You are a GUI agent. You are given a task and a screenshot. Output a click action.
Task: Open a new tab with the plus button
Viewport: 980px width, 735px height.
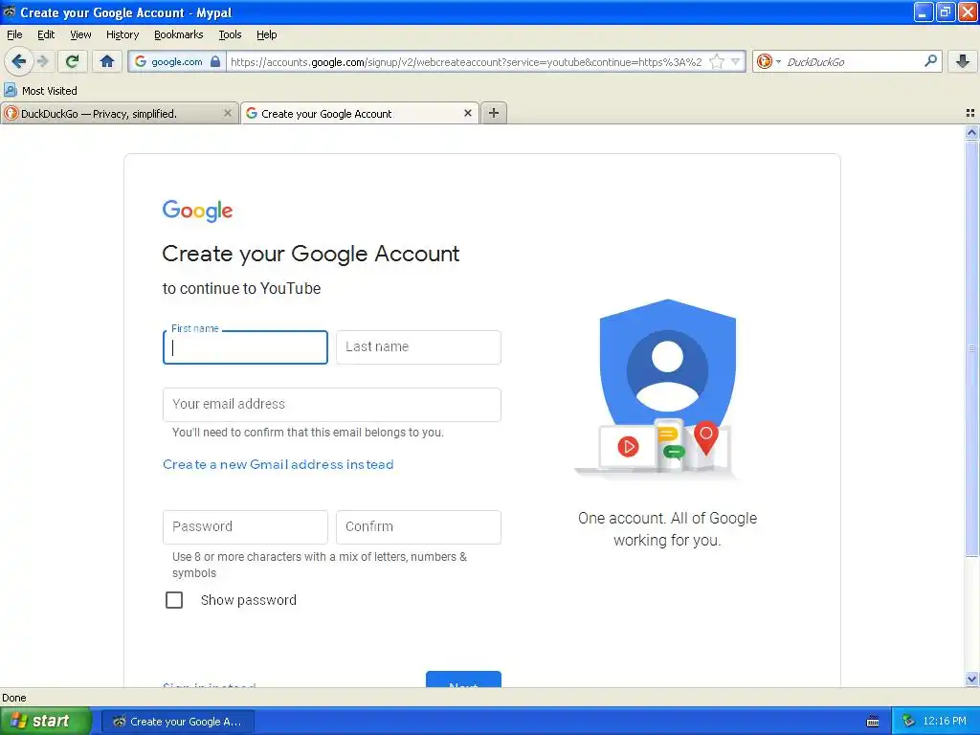pos(494,113)
